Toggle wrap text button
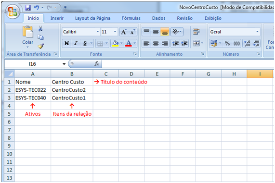 pyautogui.click(x=196, y=32)
